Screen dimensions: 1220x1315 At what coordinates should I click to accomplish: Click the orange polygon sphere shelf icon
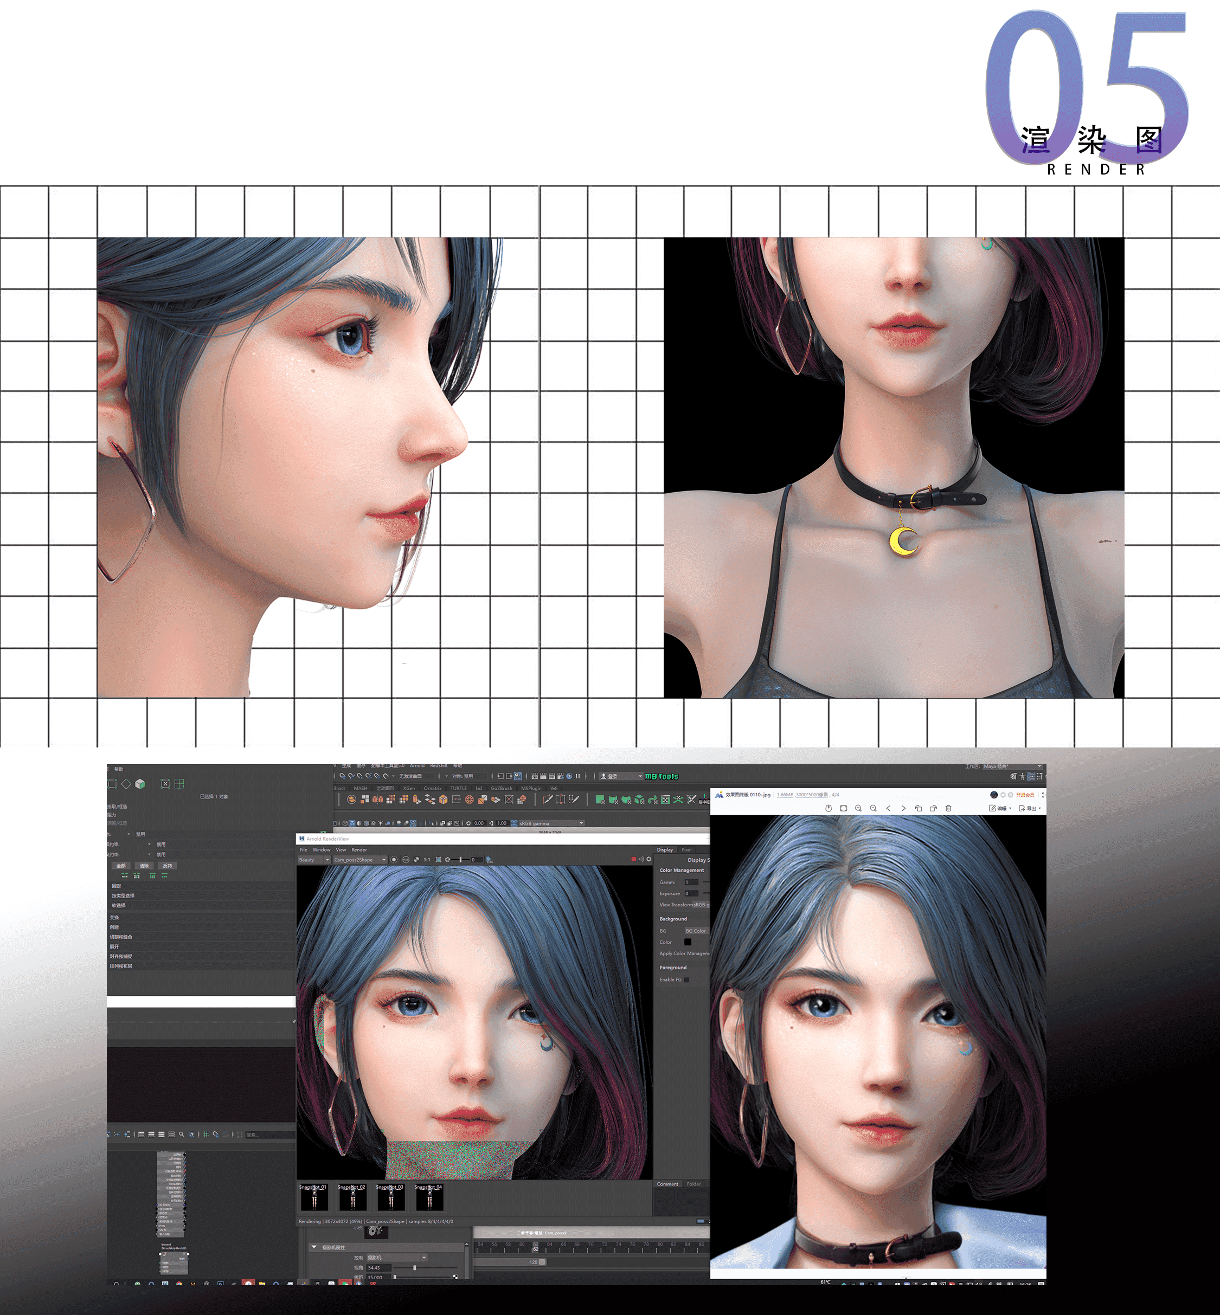(x=352, y=800)
